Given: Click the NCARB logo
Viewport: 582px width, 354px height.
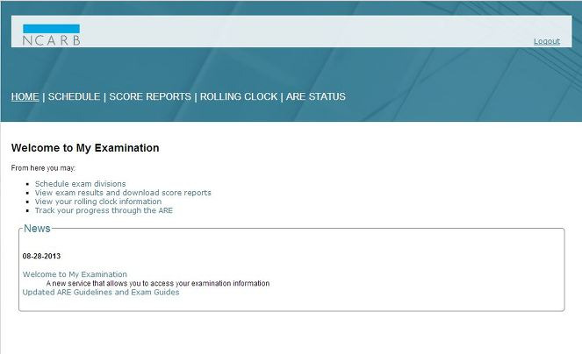Looking at the screenshot, I should pyautogui.click(x=51, y=35).
